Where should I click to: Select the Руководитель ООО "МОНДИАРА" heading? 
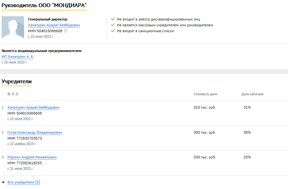point(44,5)
